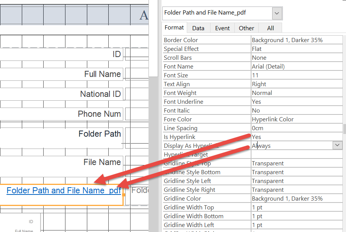Select the National ID label

(x=100, y=94)
